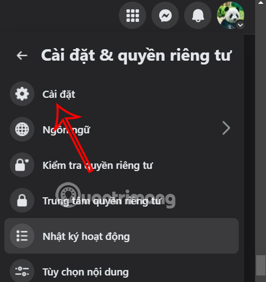Click the globe icon for Ngôn ngữ
This screenshot has width=266, height=282.
point(22,130)
